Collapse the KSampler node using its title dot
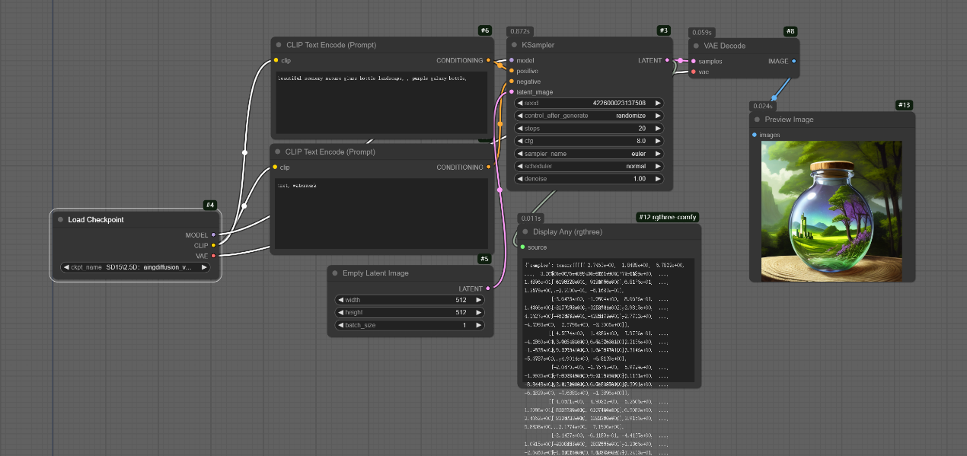This screenshot has width=967, height=456. pyautogui.click(x=513, y=45)
